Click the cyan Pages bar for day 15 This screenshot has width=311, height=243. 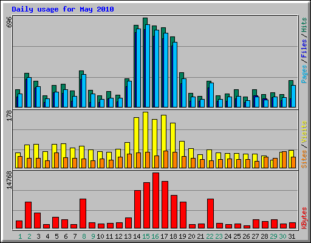click(148, 66)
